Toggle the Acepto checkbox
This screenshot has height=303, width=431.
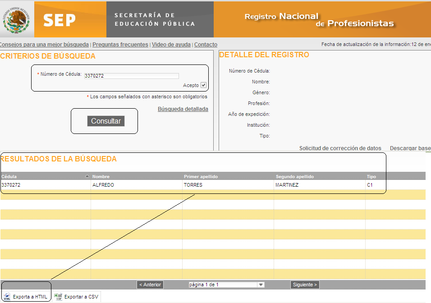[x=203, y=85]
